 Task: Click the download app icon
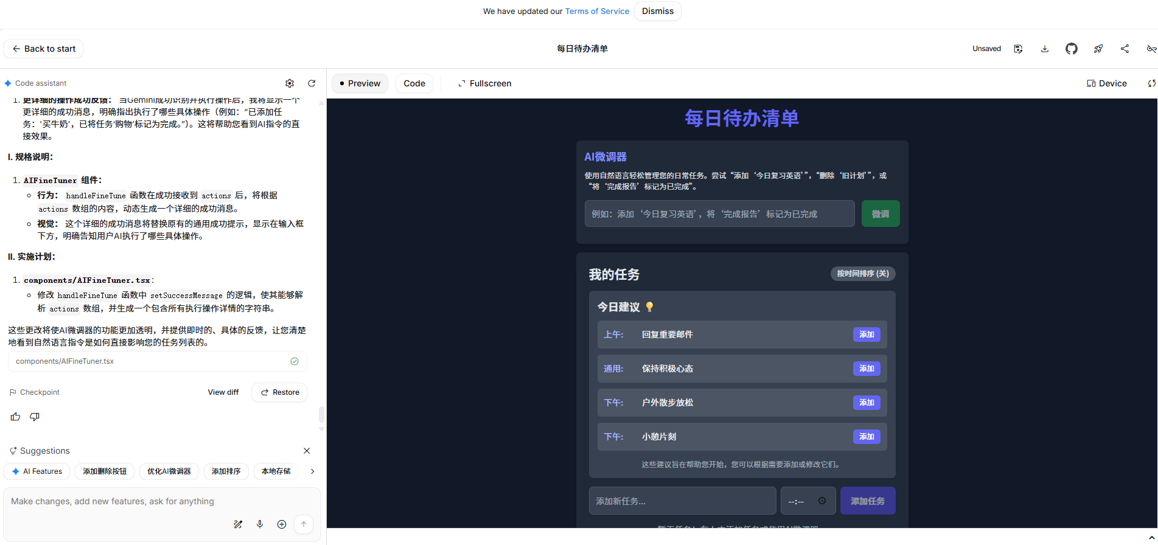[1044, 49]
